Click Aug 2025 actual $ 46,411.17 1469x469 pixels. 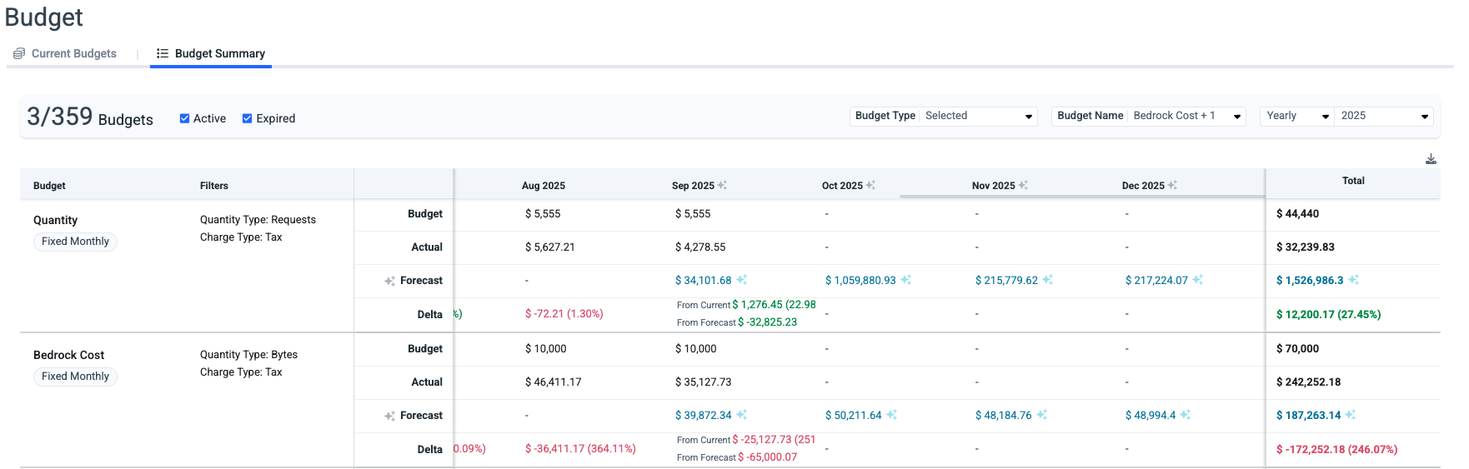point(554,382)
